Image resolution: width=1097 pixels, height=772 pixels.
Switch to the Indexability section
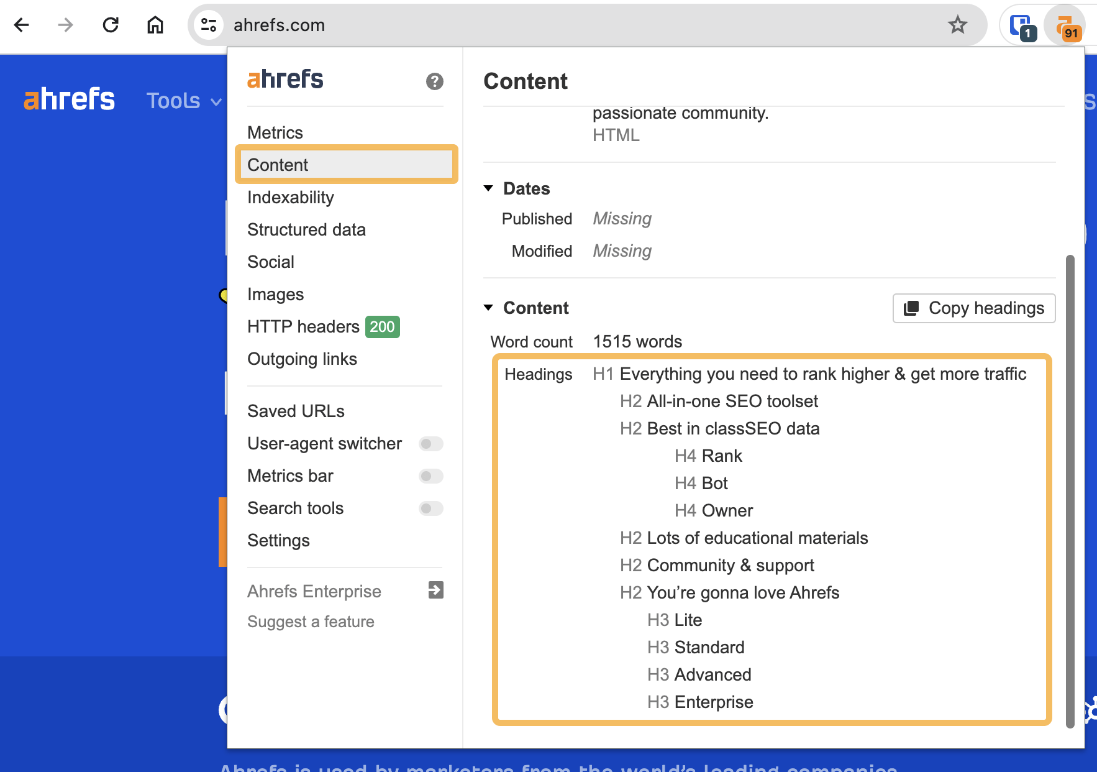tap(291, 197)
